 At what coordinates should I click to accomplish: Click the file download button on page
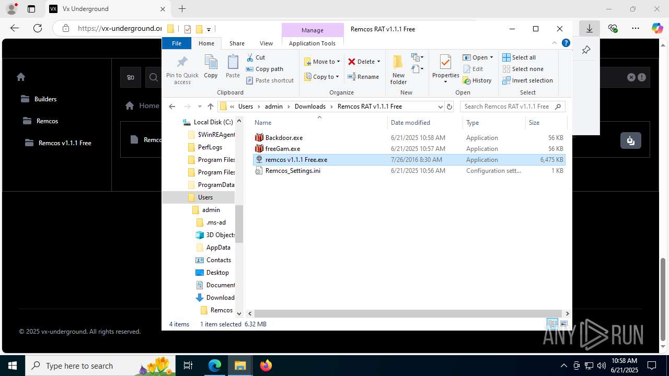coord(631,140)
